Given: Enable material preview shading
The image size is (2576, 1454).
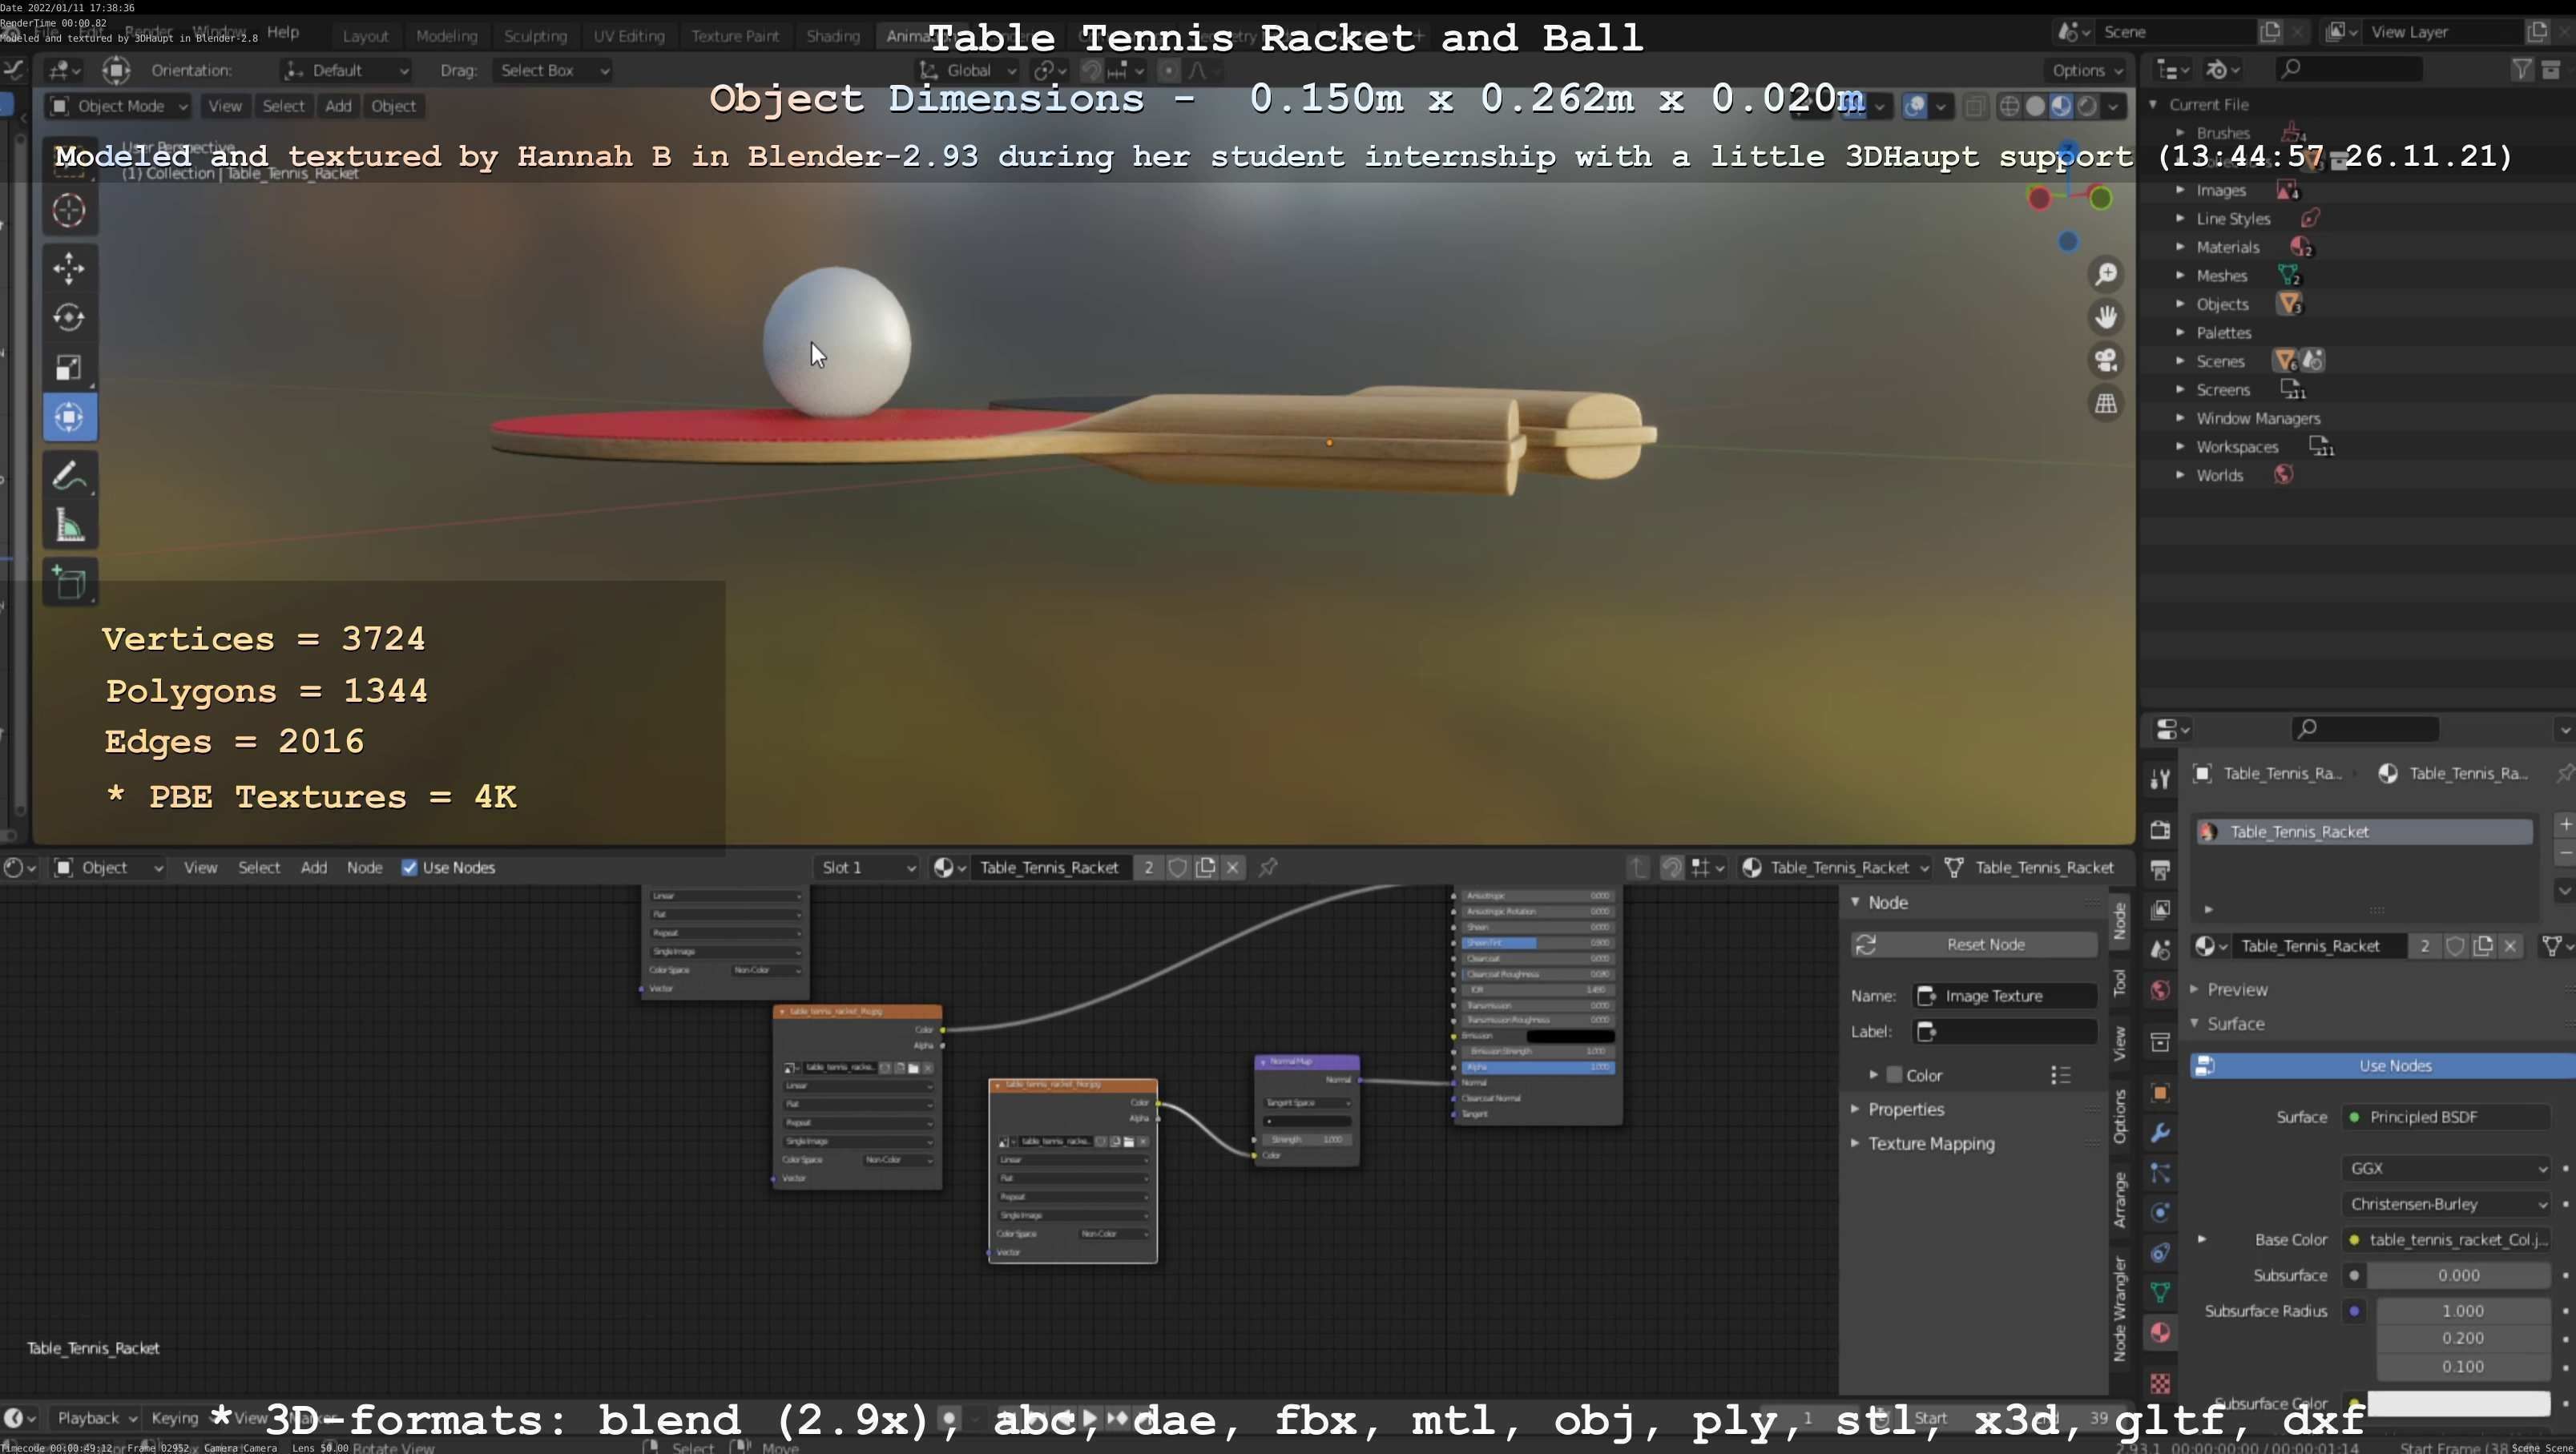Looking at the screenshot, I should click(2061, 106).
